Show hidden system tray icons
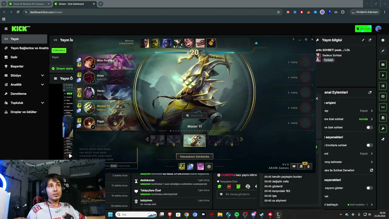Viewport: 389px width, 219px height. pyautogui.click(x=341, y=214)
